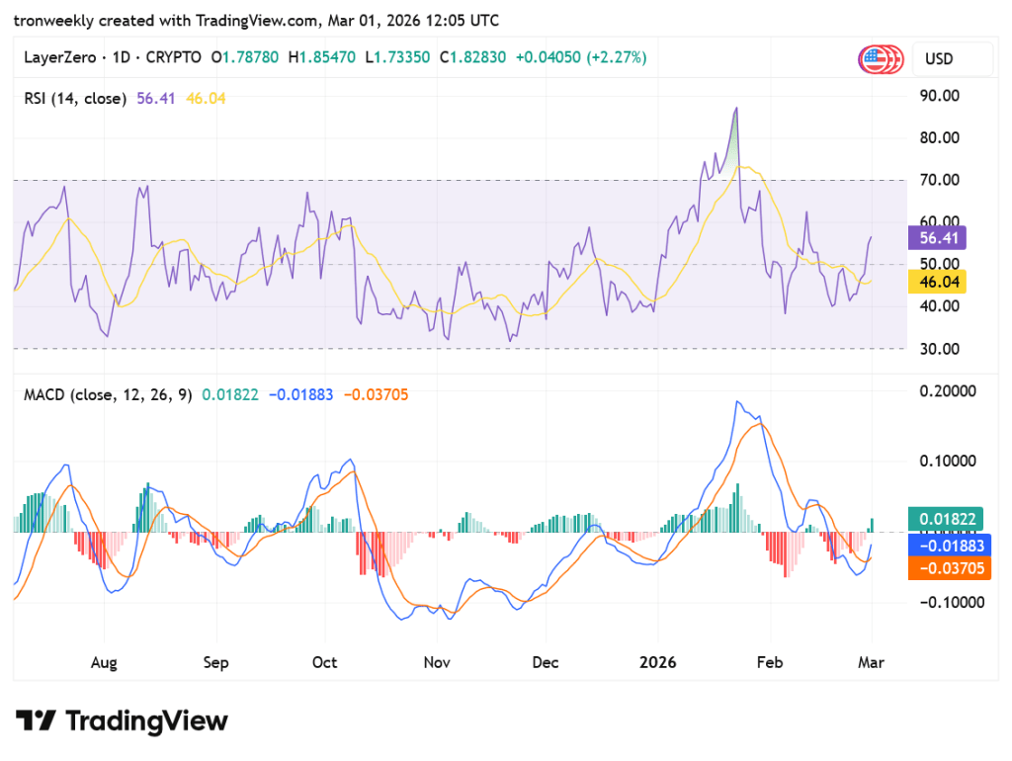Select the yellow RSI average 46.04 in legend

(x=206, y=99)
